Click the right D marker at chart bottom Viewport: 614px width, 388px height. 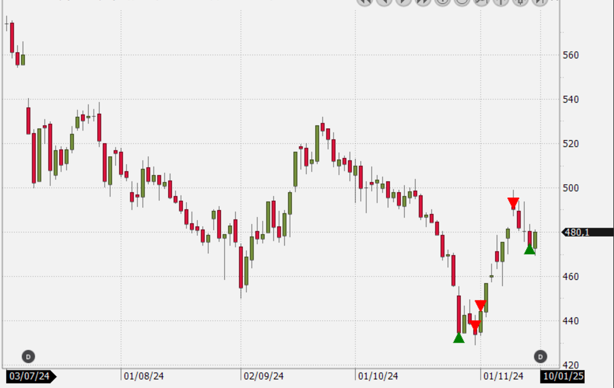(x=540, y=356)
